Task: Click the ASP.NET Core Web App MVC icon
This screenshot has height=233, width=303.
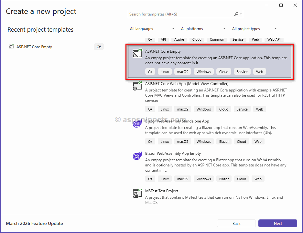Action: (137, 86)
